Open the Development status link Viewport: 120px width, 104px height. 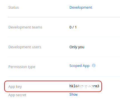point(81,8)
